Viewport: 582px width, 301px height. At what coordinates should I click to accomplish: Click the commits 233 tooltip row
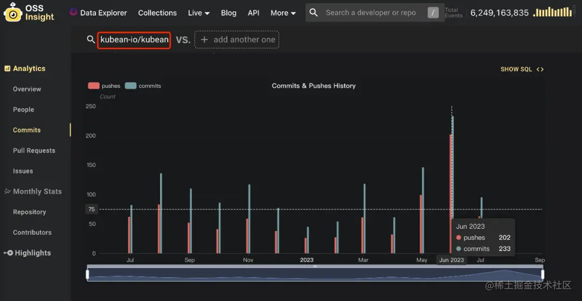pos(483,249)
